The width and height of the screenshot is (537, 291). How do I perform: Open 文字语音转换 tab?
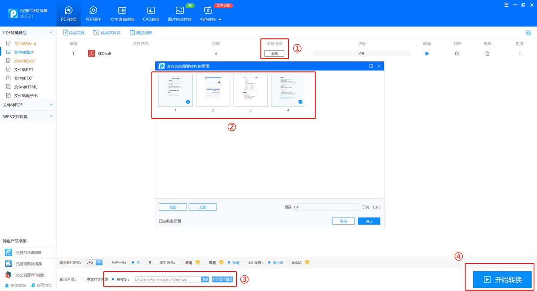[122, 13]
